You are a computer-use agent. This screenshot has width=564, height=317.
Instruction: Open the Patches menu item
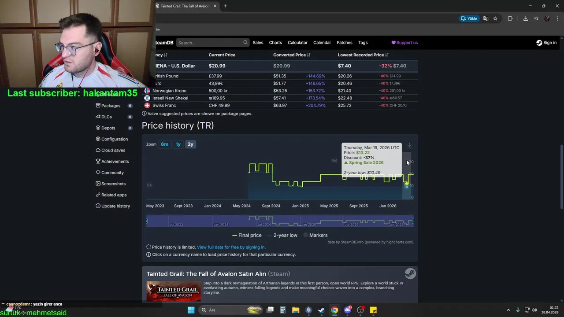[x=345, y=43]
